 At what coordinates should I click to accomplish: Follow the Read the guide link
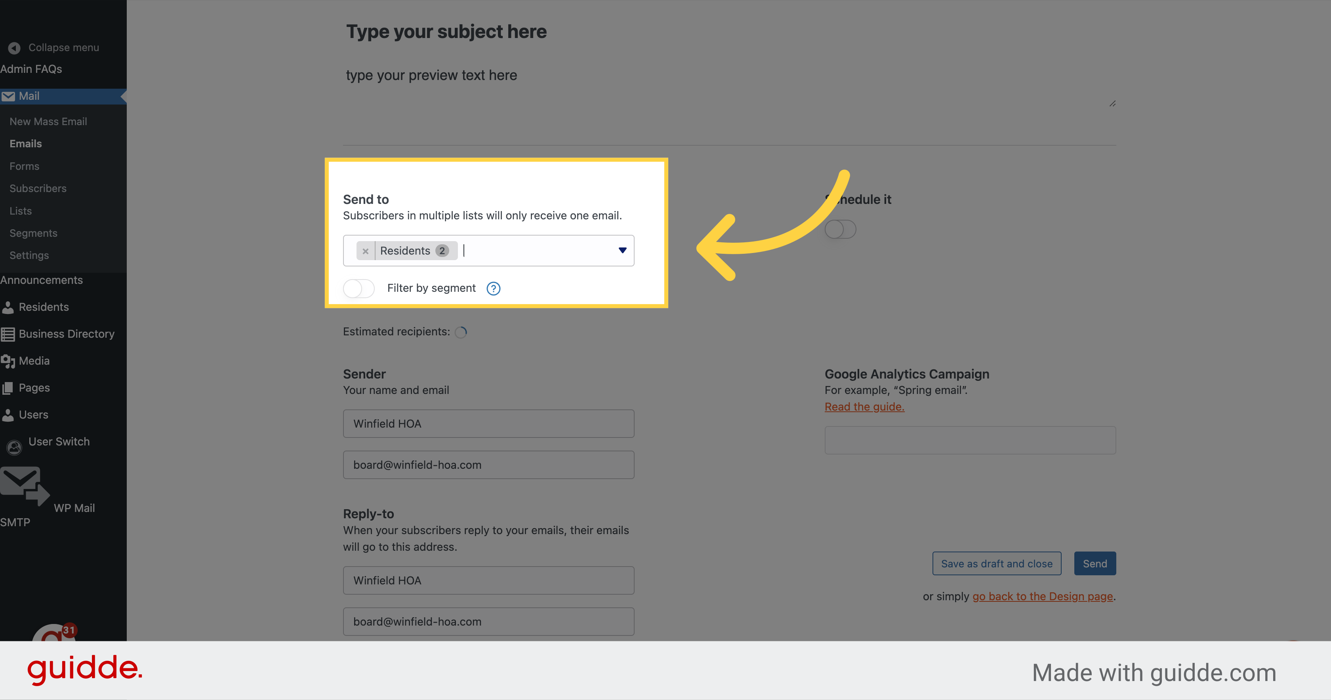864,407
